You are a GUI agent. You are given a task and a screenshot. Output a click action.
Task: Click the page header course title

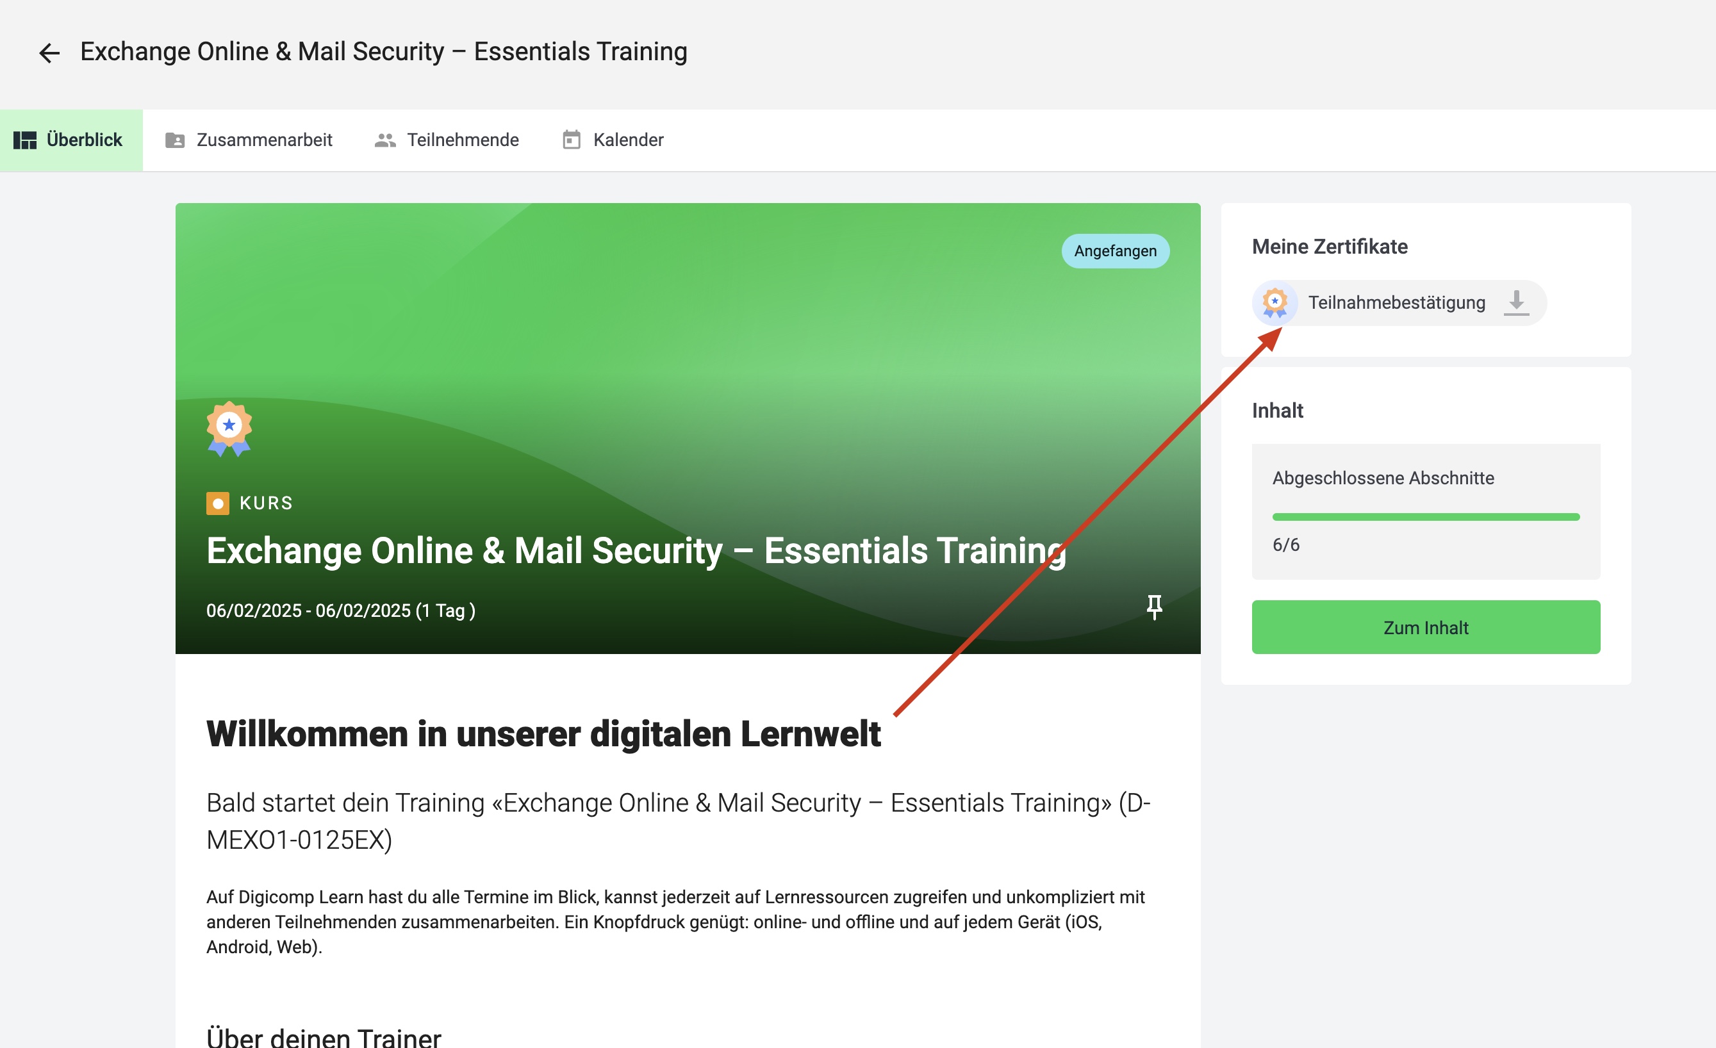point(384,51)
